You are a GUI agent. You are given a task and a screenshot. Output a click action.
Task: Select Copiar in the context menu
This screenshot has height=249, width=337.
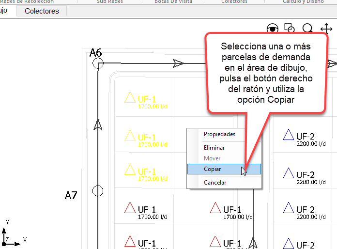coord(213,169)
